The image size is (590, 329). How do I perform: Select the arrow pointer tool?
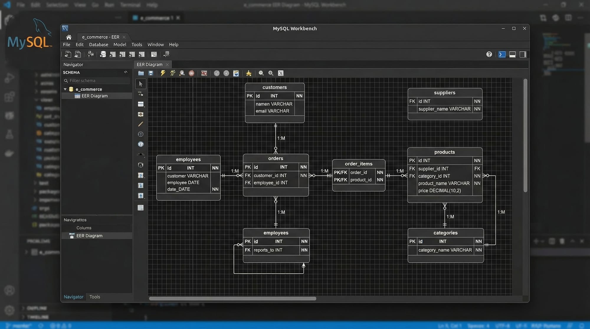(141, 84)
